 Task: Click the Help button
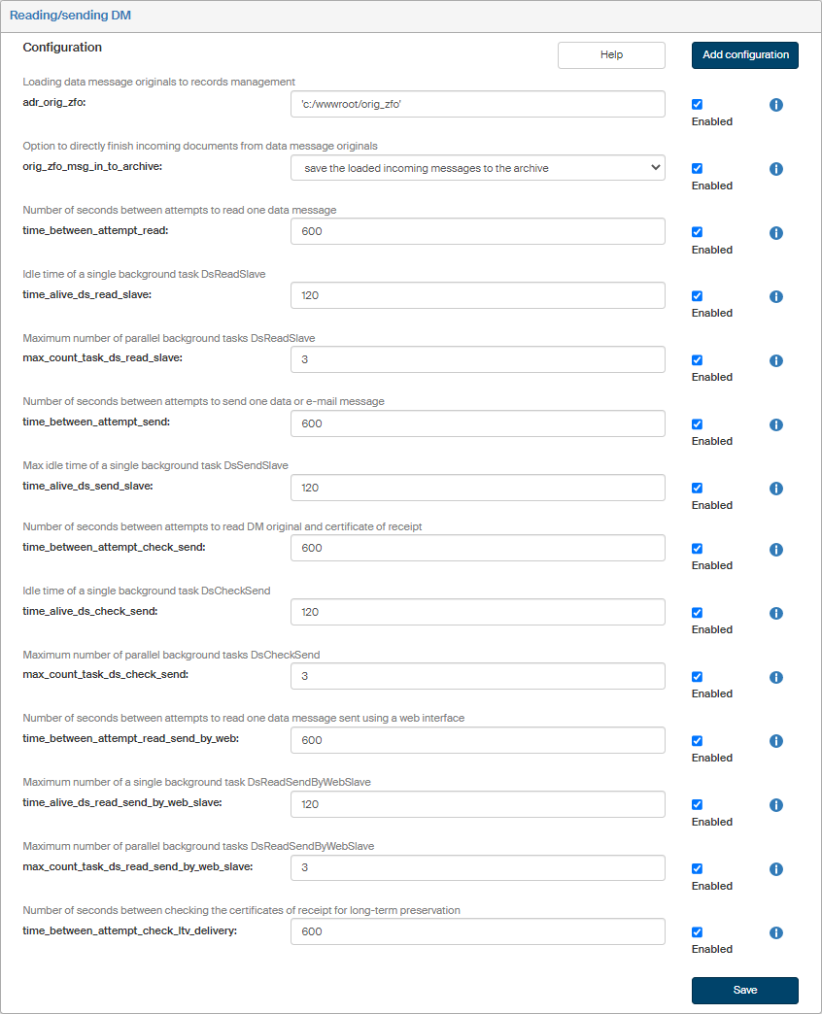pos(611,55)
